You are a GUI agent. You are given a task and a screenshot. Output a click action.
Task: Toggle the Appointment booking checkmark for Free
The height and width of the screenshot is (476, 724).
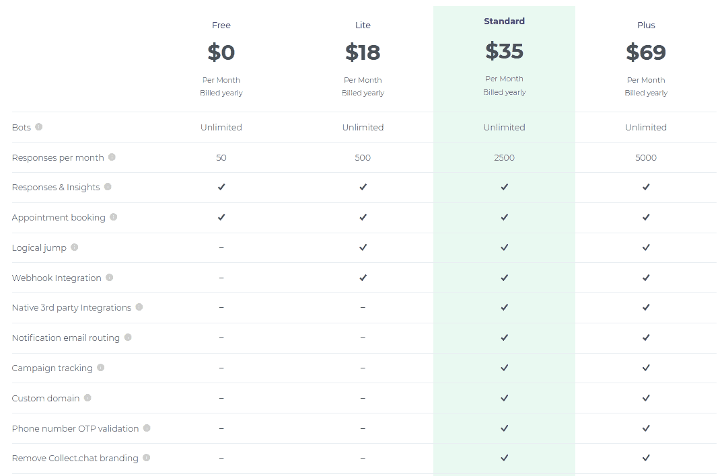point(221,217)
